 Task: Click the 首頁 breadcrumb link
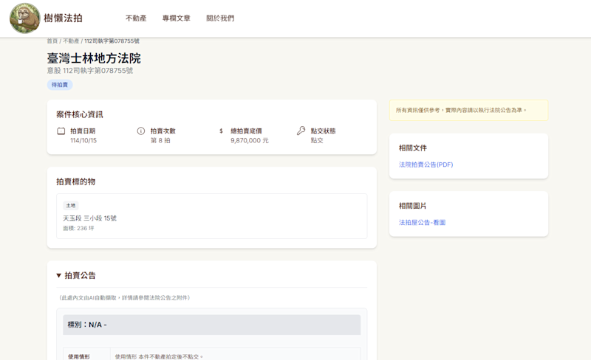click(x=52, y=41)
